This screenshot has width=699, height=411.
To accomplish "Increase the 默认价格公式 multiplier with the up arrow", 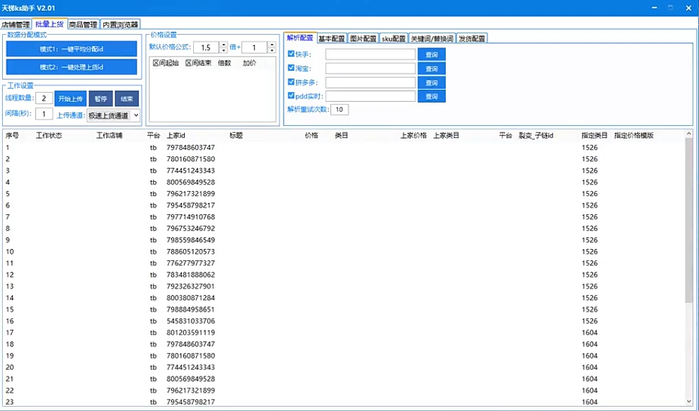I will coord(224,45).
